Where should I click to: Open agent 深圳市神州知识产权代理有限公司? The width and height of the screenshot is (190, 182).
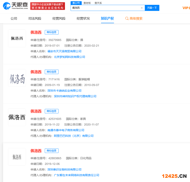point(75,96)
